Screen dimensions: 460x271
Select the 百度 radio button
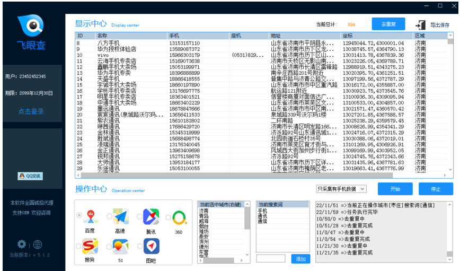click(79, 215)
